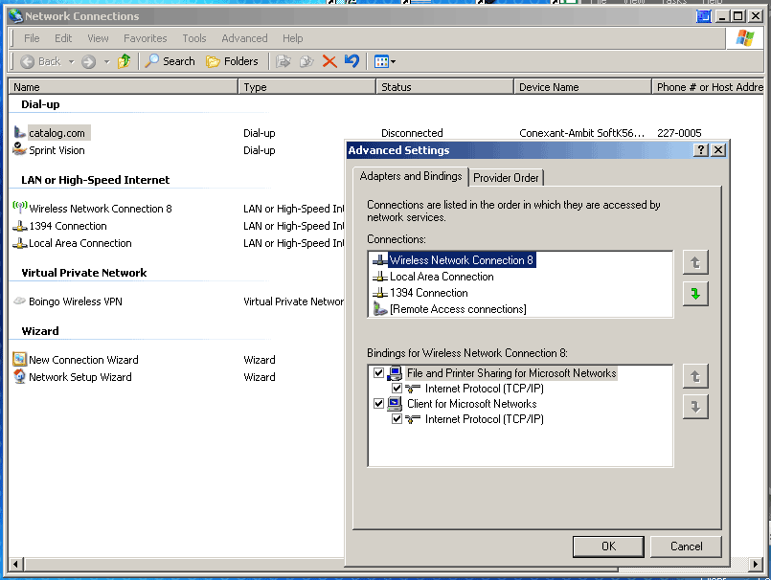Select the New Connection Wizard icon
The image size is (771, 580).
tap(20, 360)
